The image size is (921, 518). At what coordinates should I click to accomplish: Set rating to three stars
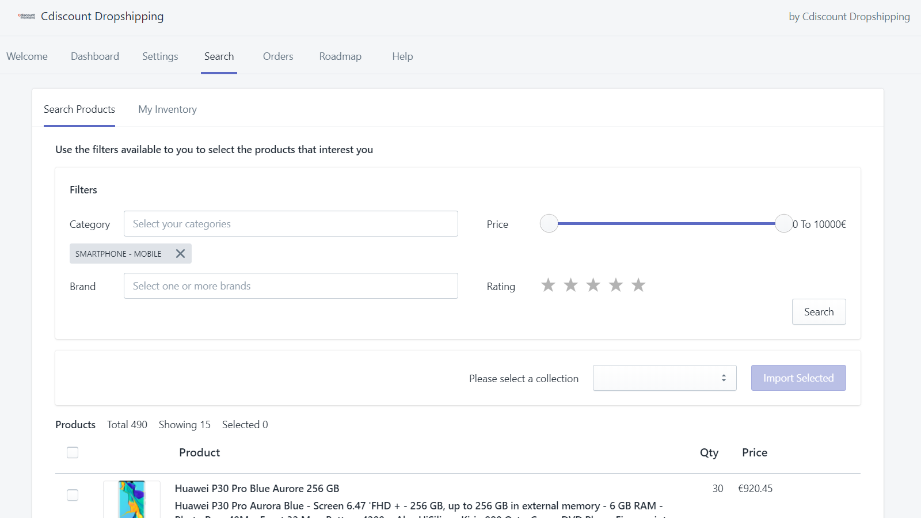click(593, 285)
